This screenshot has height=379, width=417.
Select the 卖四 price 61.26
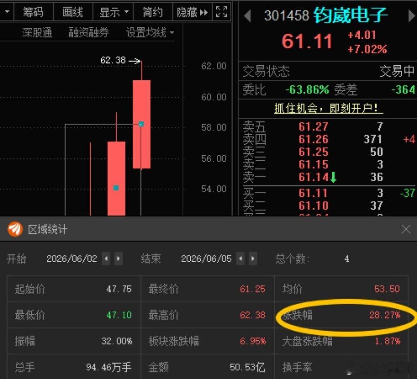[x=313, y=139]
